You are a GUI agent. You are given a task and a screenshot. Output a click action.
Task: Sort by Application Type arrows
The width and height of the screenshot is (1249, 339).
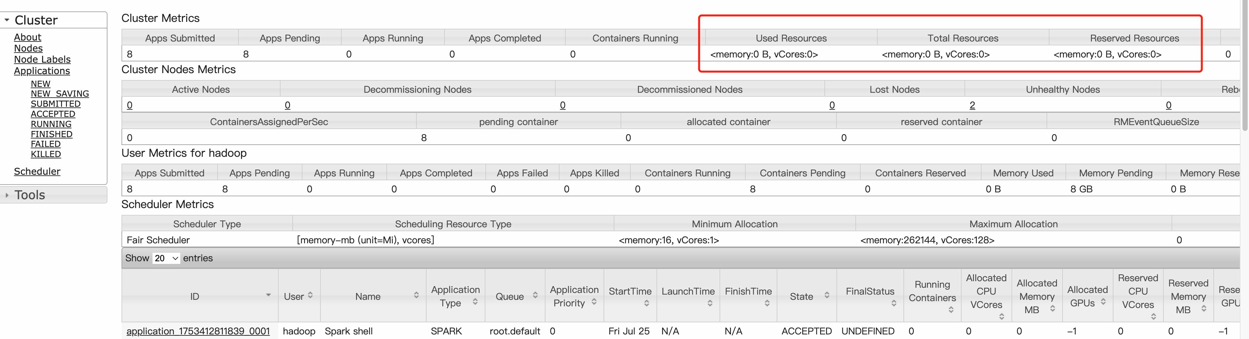pyautogui.click(x=475, y=302)
